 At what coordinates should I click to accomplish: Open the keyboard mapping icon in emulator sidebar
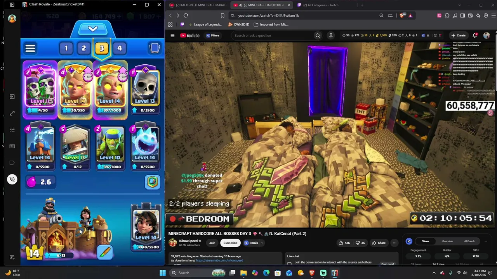click(x=12, y=146)
